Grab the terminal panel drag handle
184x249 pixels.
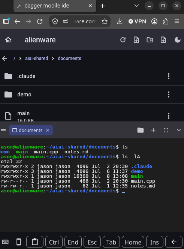click(3, 130)
